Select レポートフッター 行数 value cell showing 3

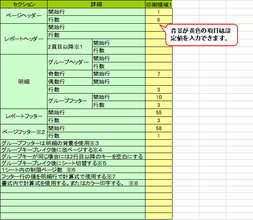[x=159, y=120]
